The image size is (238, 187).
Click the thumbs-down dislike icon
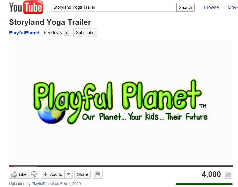coord(34,174)
